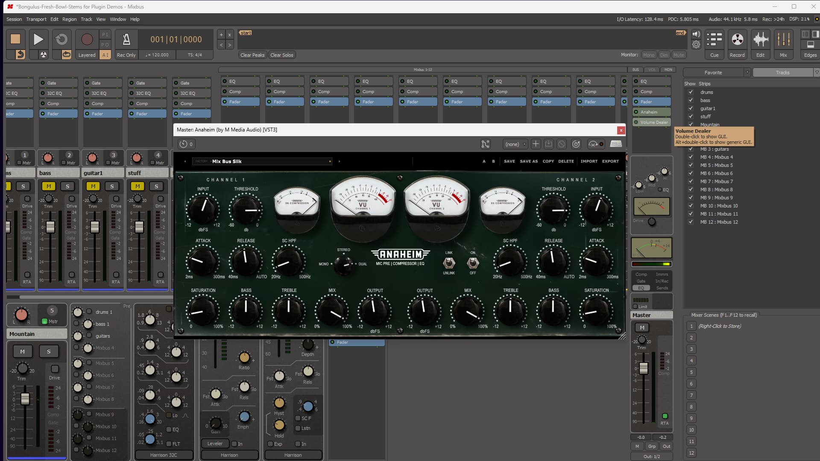Open the plugin preset (none) dropdown

pyautogui.click(x=515, y=144)
